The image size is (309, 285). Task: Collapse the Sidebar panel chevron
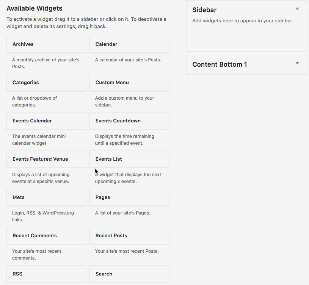click(x=297, y=8)
